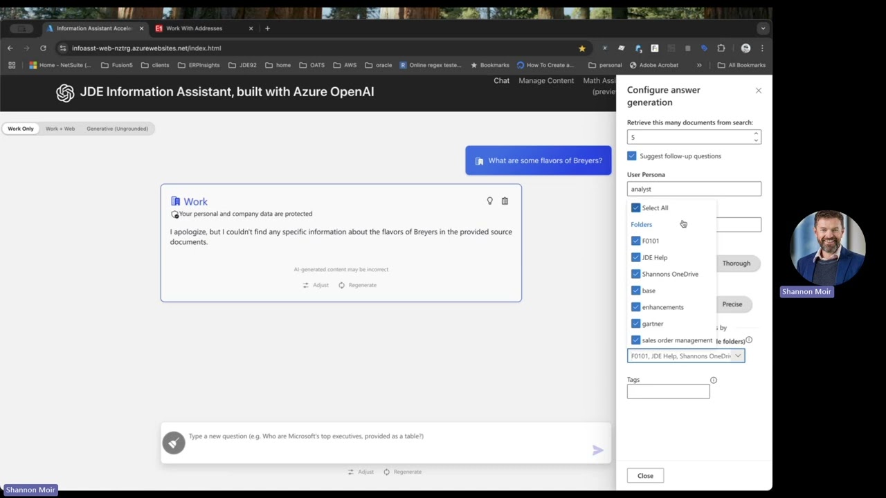Click the X extension icon in toolbar
This screenshot has width=886, height=498.
point(604,48)
